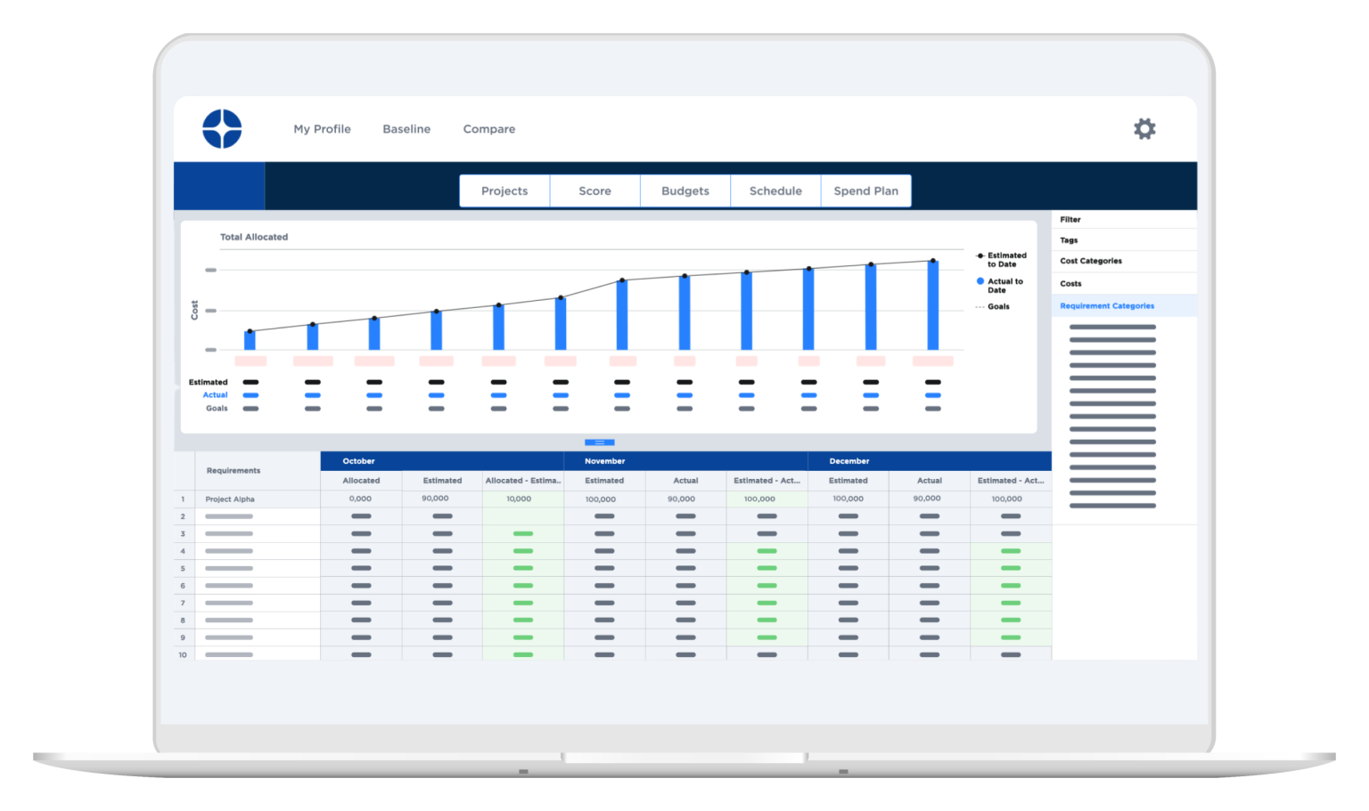This screenshot has width=1369, height=811.
Task: Expand the November column header
Action: [x=605, y=461]
